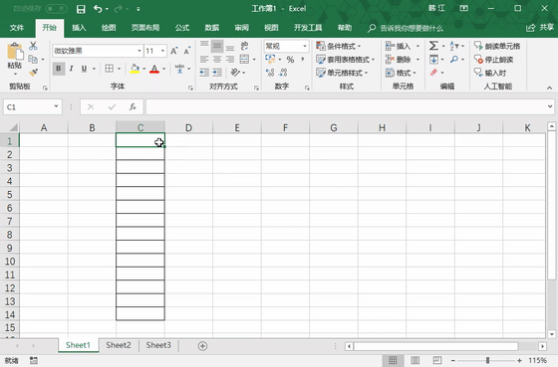The image size is (558, 367).
Task: Select column F header
Action: [x=285, y=127]
